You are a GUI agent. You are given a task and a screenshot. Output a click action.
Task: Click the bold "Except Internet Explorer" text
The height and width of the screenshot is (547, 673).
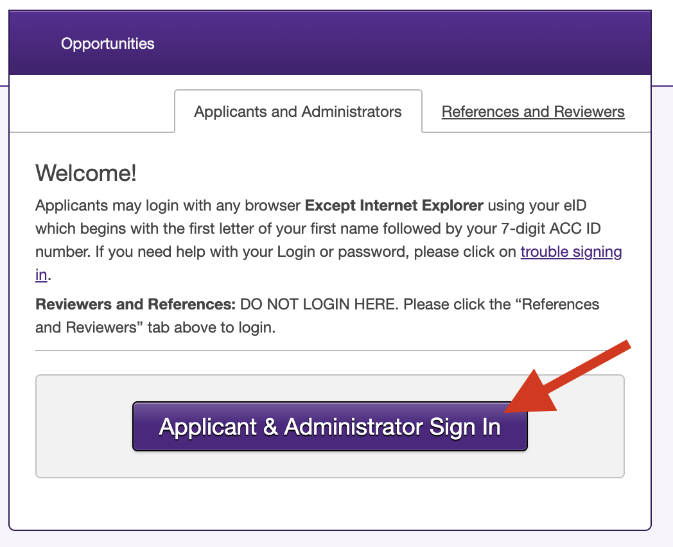pyautogui.click(x=394, y=207)
